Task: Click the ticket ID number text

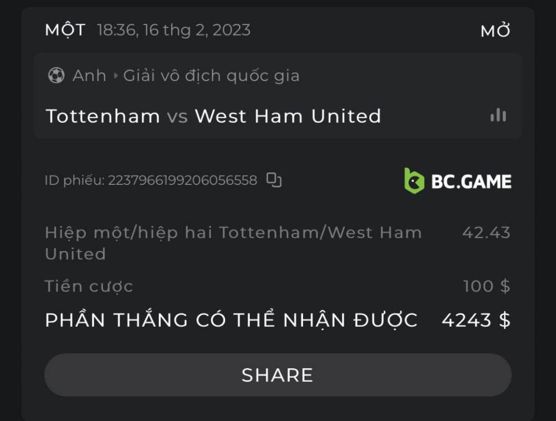Action: [x=182, y=181]
